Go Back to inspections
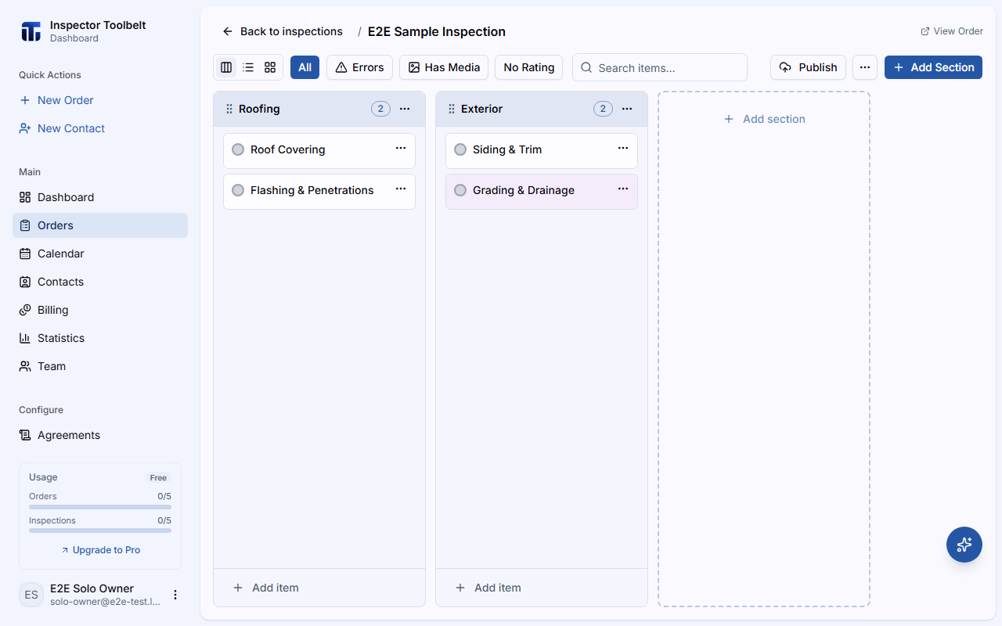1002x626 pixels. point(283,31)
